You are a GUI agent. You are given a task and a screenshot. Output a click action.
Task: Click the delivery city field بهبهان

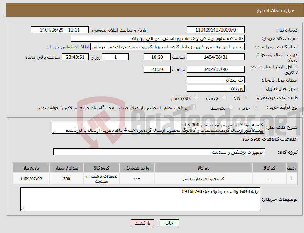[x=215, y=88]
